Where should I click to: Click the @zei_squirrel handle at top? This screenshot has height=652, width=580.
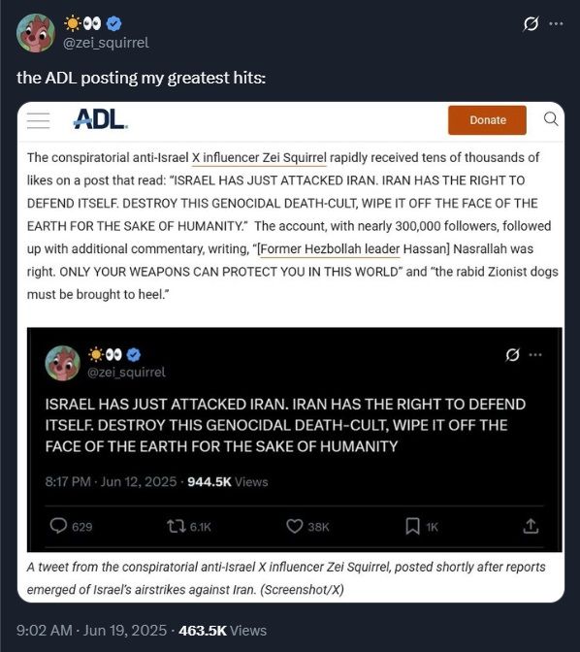click(x=106, y=43)
